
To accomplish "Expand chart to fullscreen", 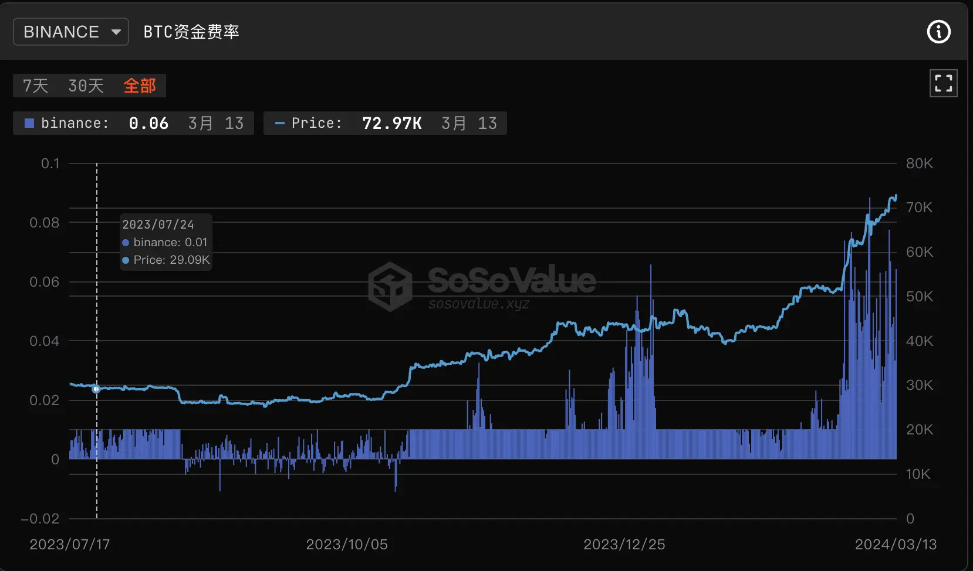I will [x=943, y=83].
